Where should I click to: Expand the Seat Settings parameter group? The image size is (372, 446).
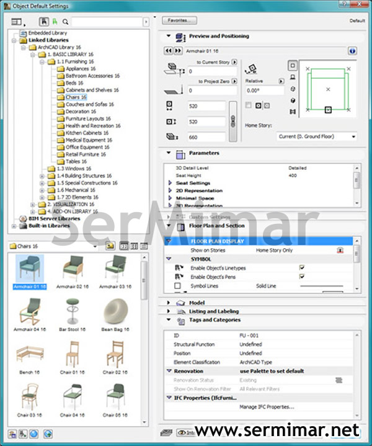[x=170, y=182]
